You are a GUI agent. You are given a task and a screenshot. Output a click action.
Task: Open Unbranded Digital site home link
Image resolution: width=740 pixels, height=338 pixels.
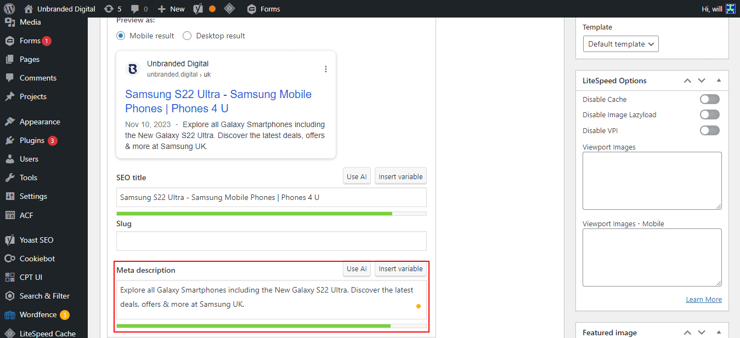[60, 9]
